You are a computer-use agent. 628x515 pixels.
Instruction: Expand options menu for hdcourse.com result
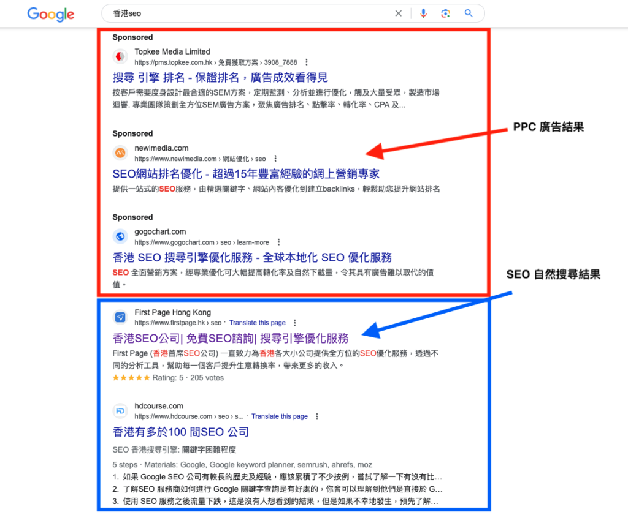(317, 416)
